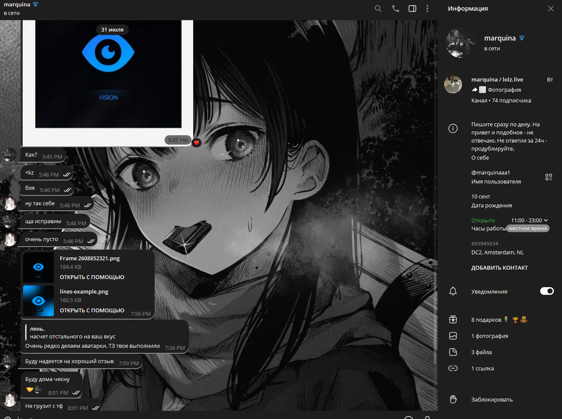The width and height of the screenshot is (562, 419).
Task: Open the 8 подарков section
Action: coord(500,320)
